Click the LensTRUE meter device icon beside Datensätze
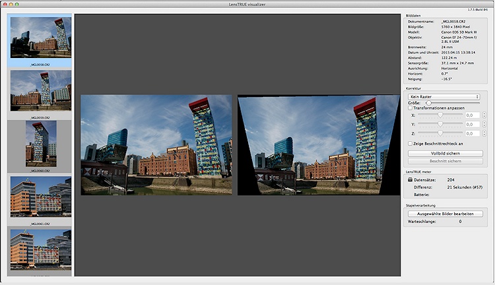The height and width of the screenshot is (285, 495). [409, 179]
